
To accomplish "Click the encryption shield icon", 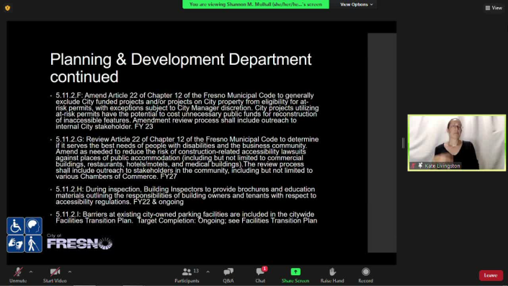I will coord(7,8).
